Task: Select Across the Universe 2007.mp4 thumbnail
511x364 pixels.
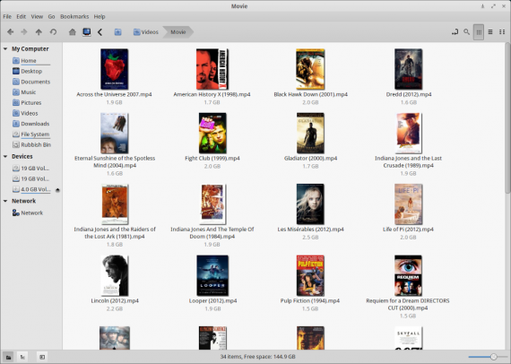Action: click(115, 69)
